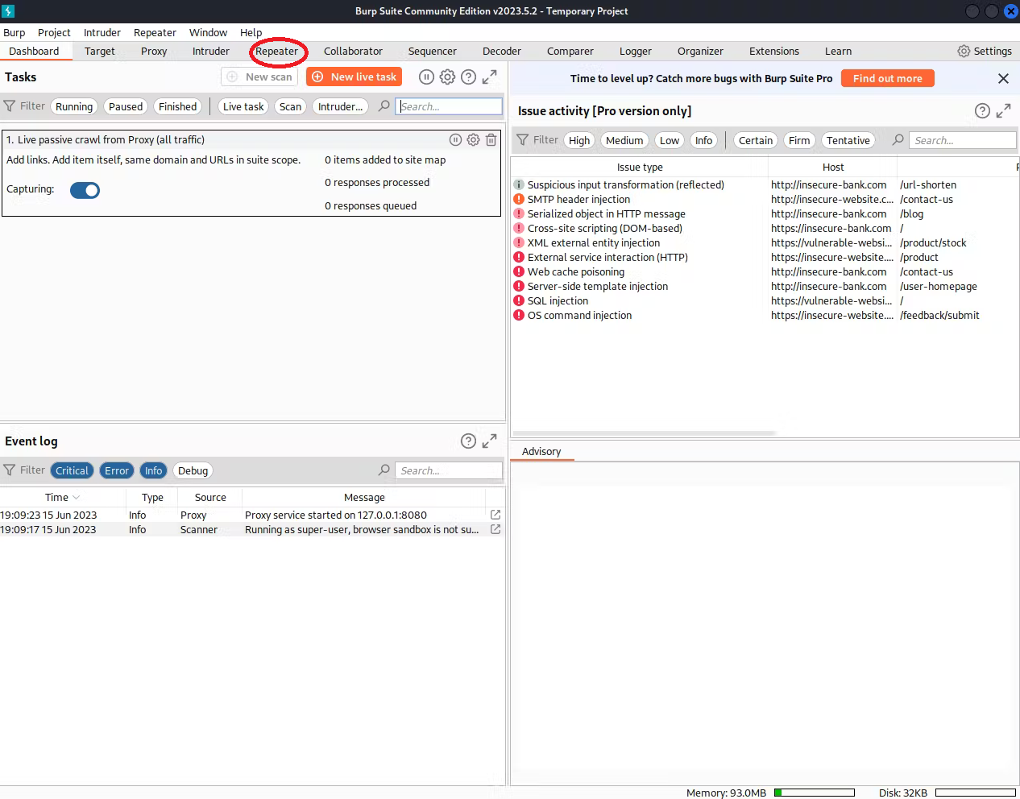Screen dimensions: 1020x799
Task: Open Proxy service started event details icon
Action: pyautogui.click(x=495, y=515)
